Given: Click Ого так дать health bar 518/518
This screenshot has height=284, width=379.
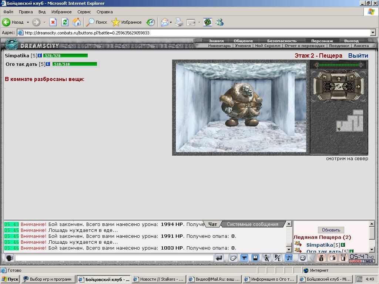Looking at the screenshot, I should coord(74,64).
